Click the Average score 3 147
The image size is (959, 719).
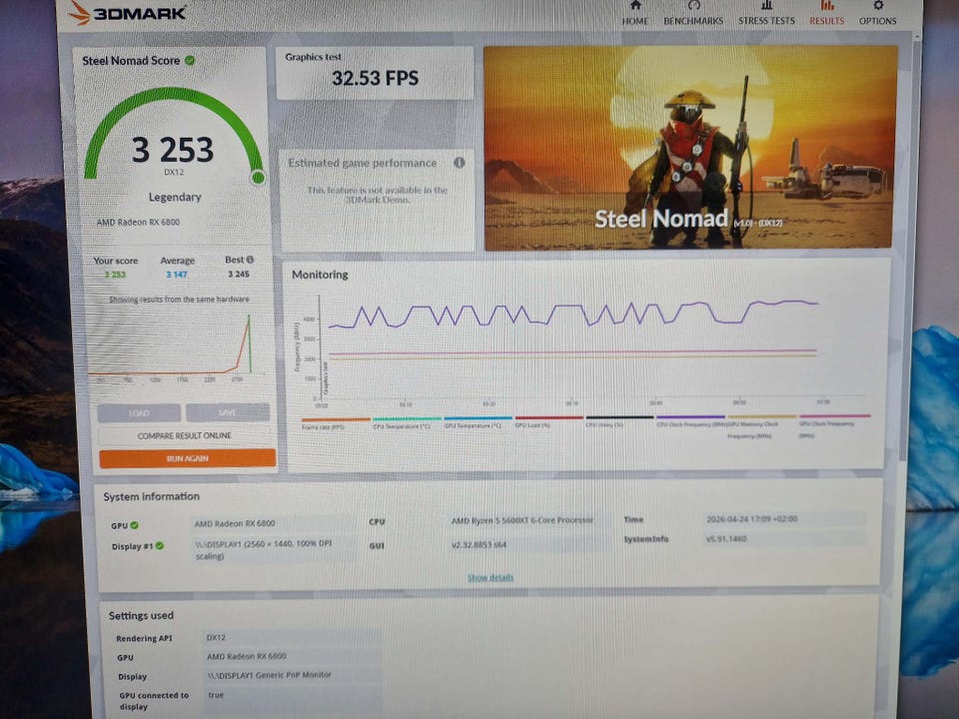177,275
